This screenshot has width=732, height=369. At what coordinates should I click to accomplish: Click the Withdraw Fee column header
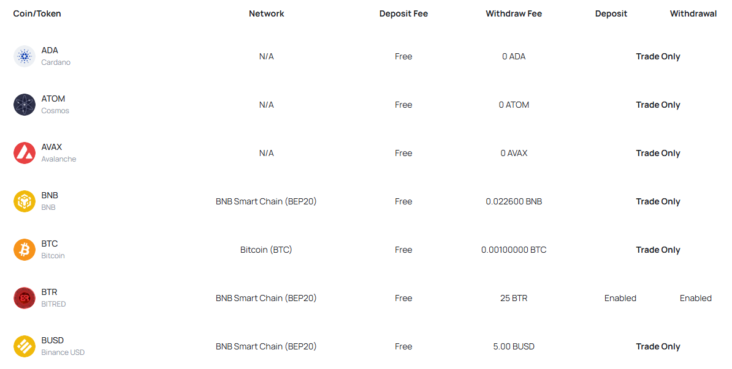(514, 13)
